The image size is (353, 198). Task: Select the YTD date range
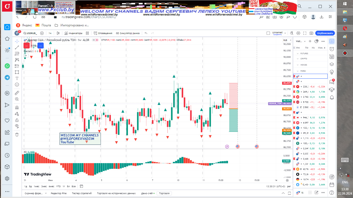(58, 186)
